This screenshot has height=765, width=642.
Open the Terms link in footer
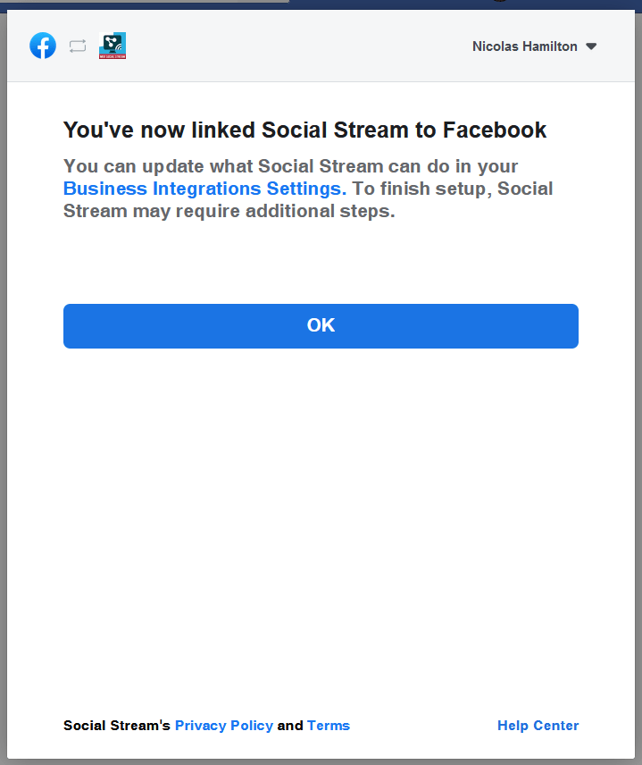(x=329, y=726)
